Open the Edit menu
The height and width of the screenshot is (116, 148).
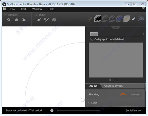point(23,9)
